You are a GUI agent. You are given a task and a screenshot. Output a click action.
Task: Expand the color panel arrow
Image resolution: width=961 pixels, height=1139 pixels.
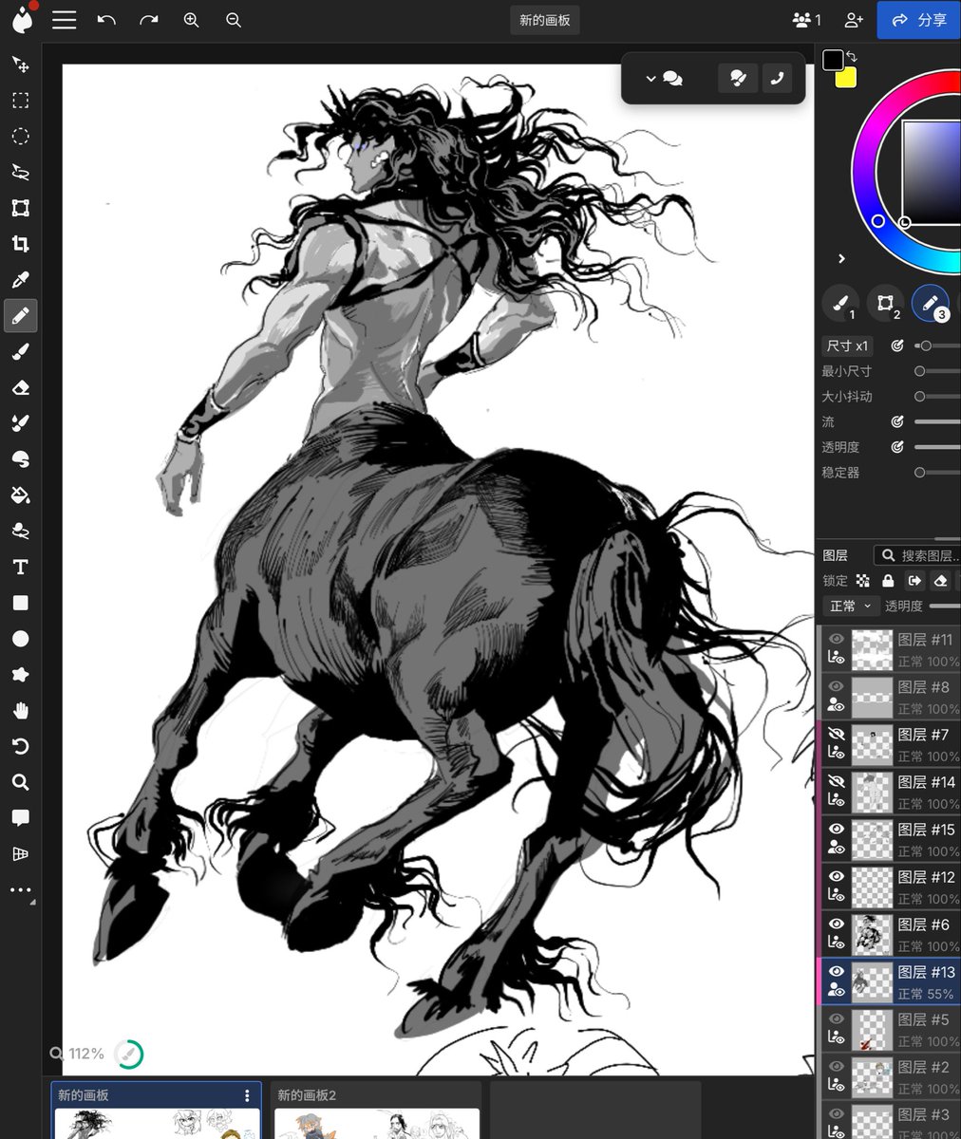[x=841, y=258]
